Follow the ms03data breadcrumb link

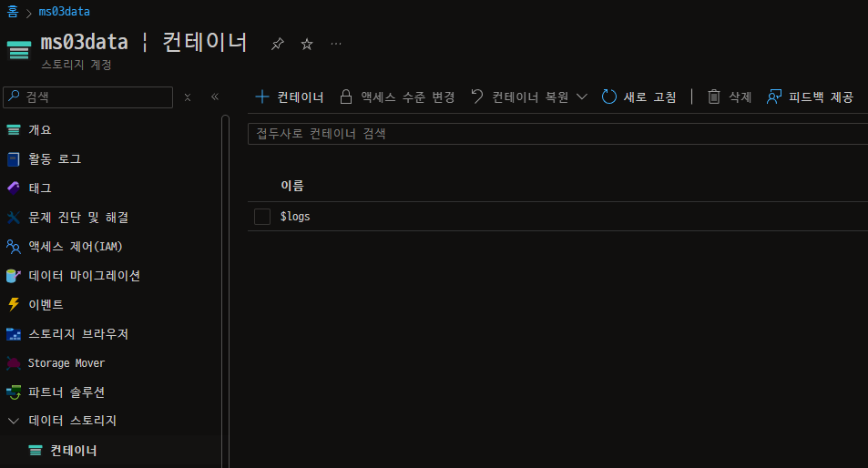click(x=65, y=12)
